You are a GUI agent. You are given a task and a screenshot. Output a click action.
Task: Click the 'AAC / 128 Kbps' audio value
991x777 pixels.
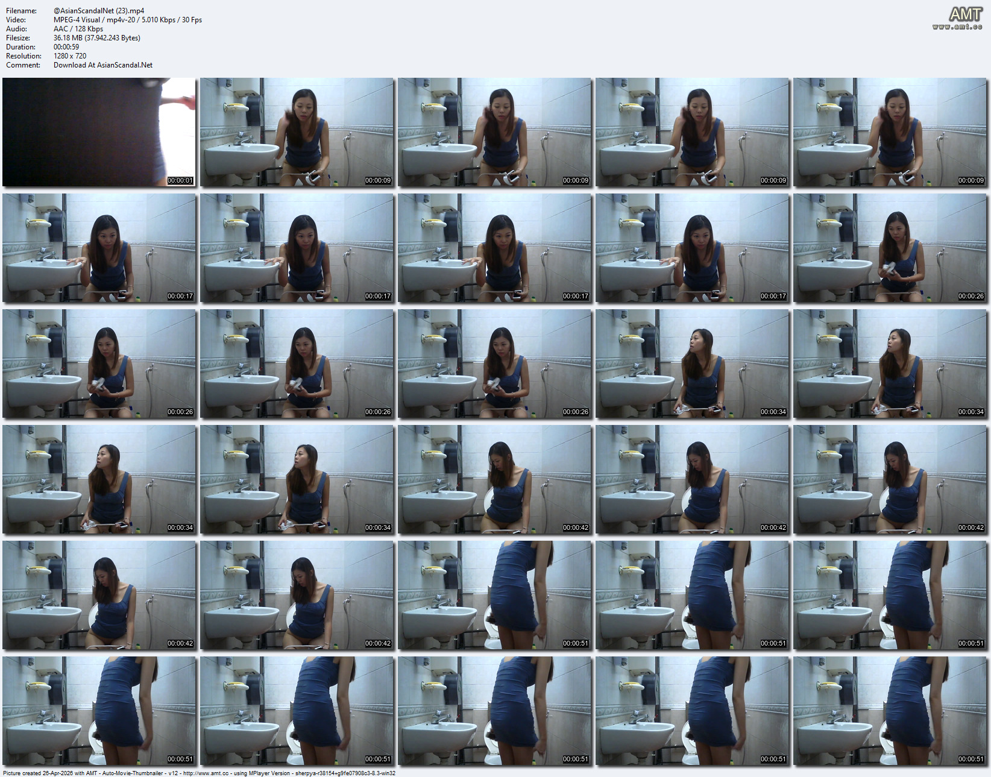pos(78,29)
